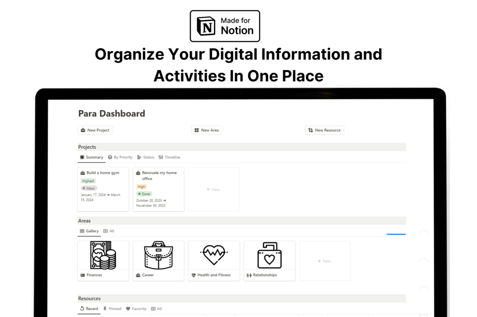Click the High priority tag
This screenshot has width=477, height=317.
pos(141,187)
